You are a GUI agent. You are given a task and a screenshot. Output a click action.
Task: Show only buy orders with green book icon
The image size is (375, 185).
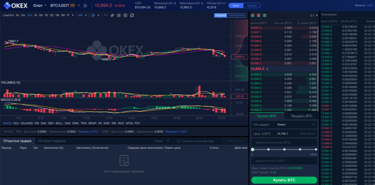click(x=265, y=15)
